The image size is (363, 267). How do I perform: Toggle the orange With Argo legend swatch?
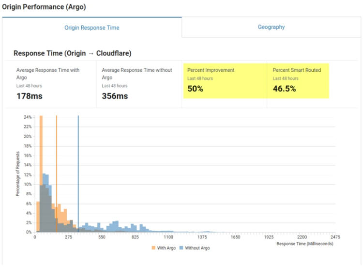click(153, 248)
